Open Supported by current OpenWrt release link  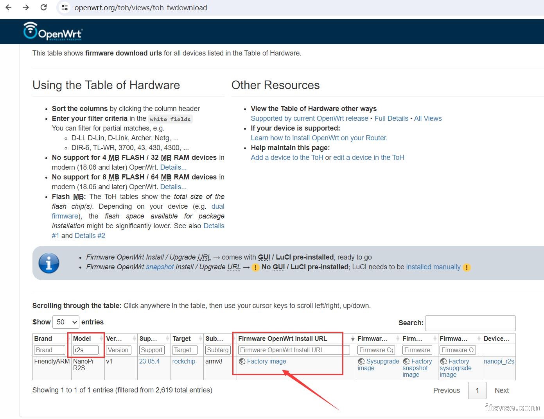pyautogui.click(x=309, y=118)
